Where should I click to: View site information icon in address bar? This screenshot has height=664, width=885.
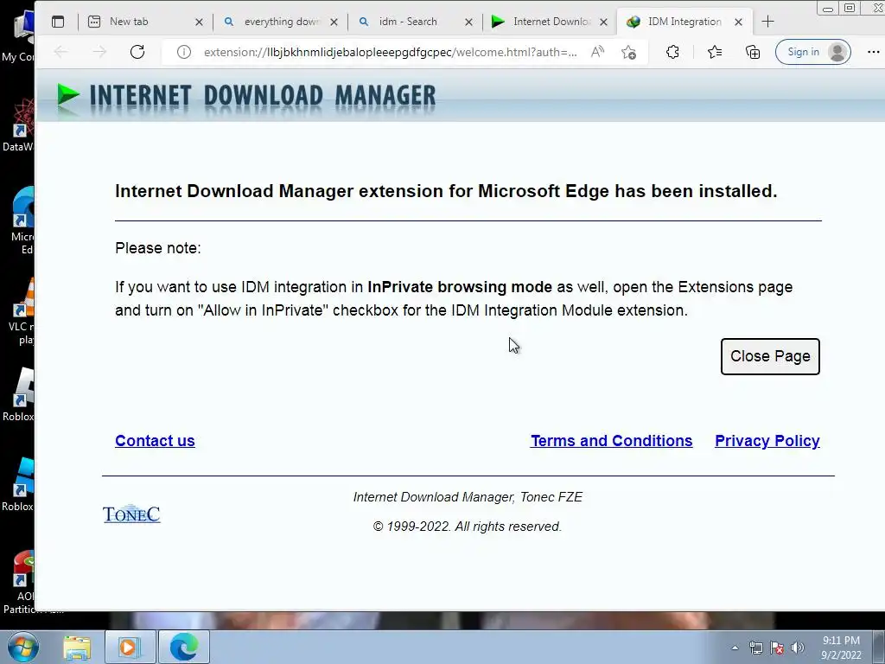(x=183, y=52)
